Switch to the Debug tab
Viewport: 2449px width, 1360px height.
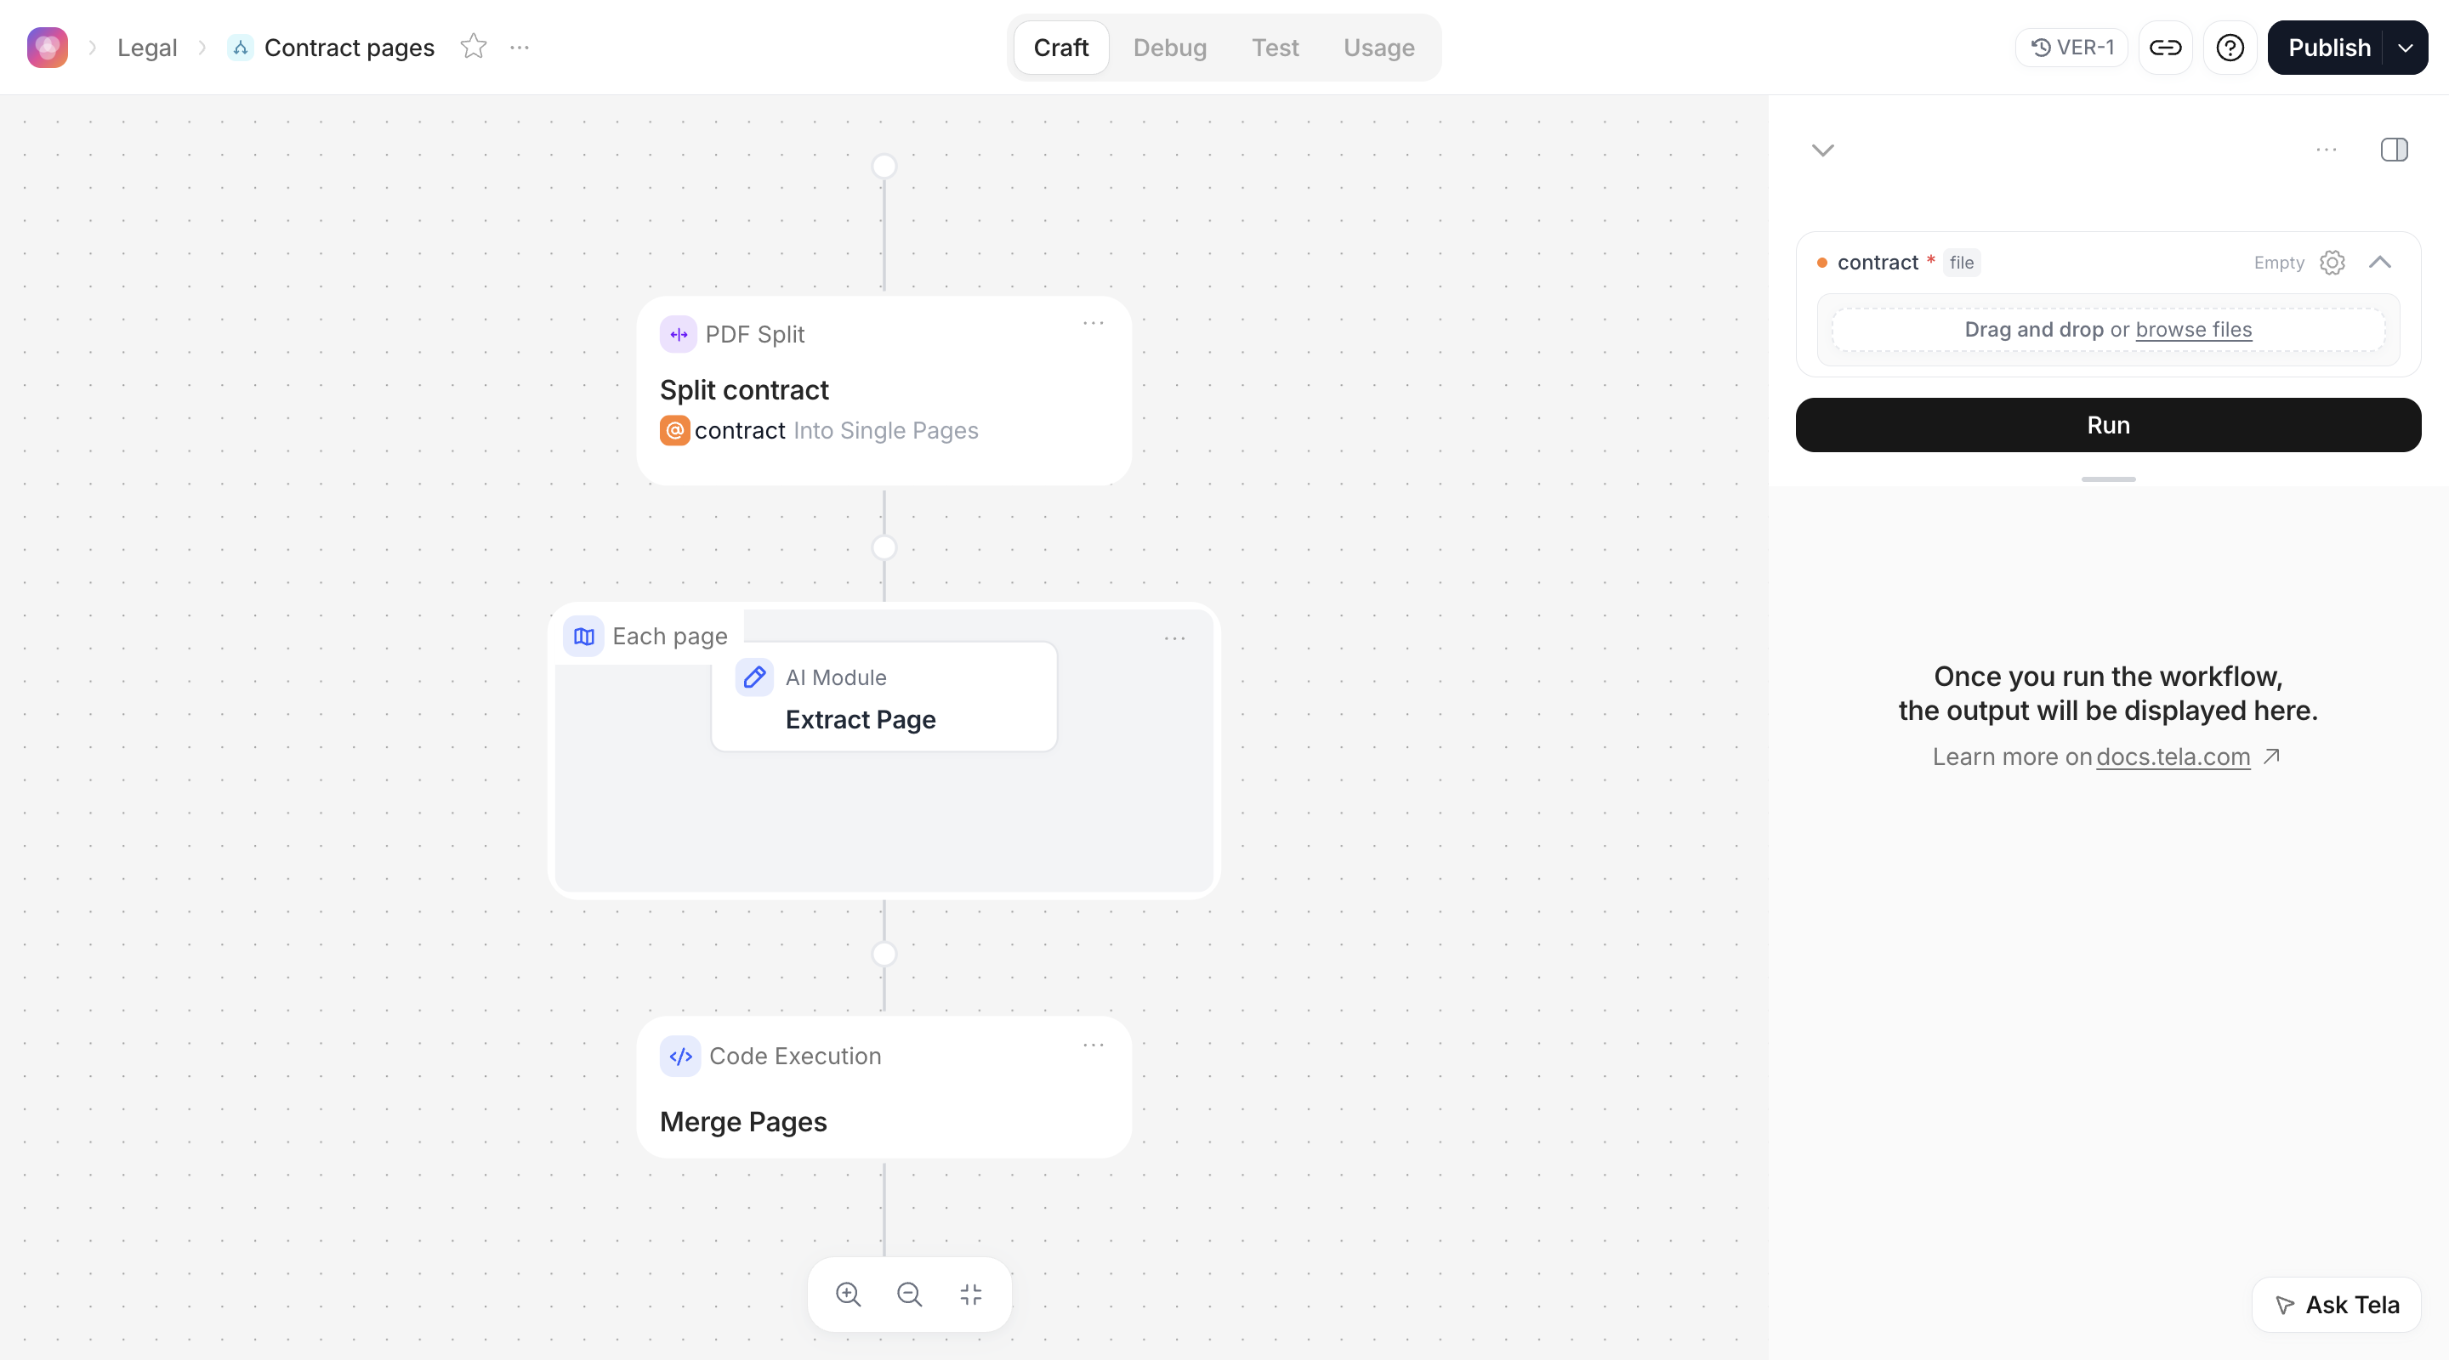point(1169,48)
